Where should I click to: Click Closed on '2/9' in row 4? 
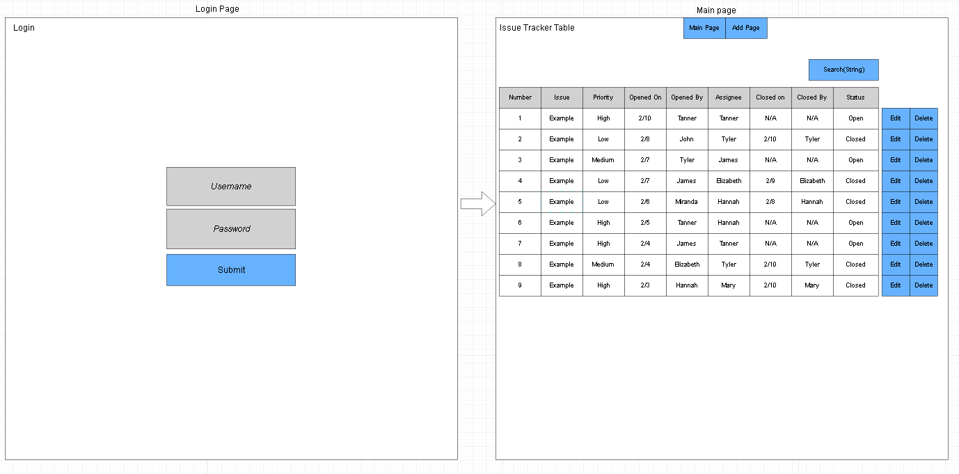click(x=770, y=181)
